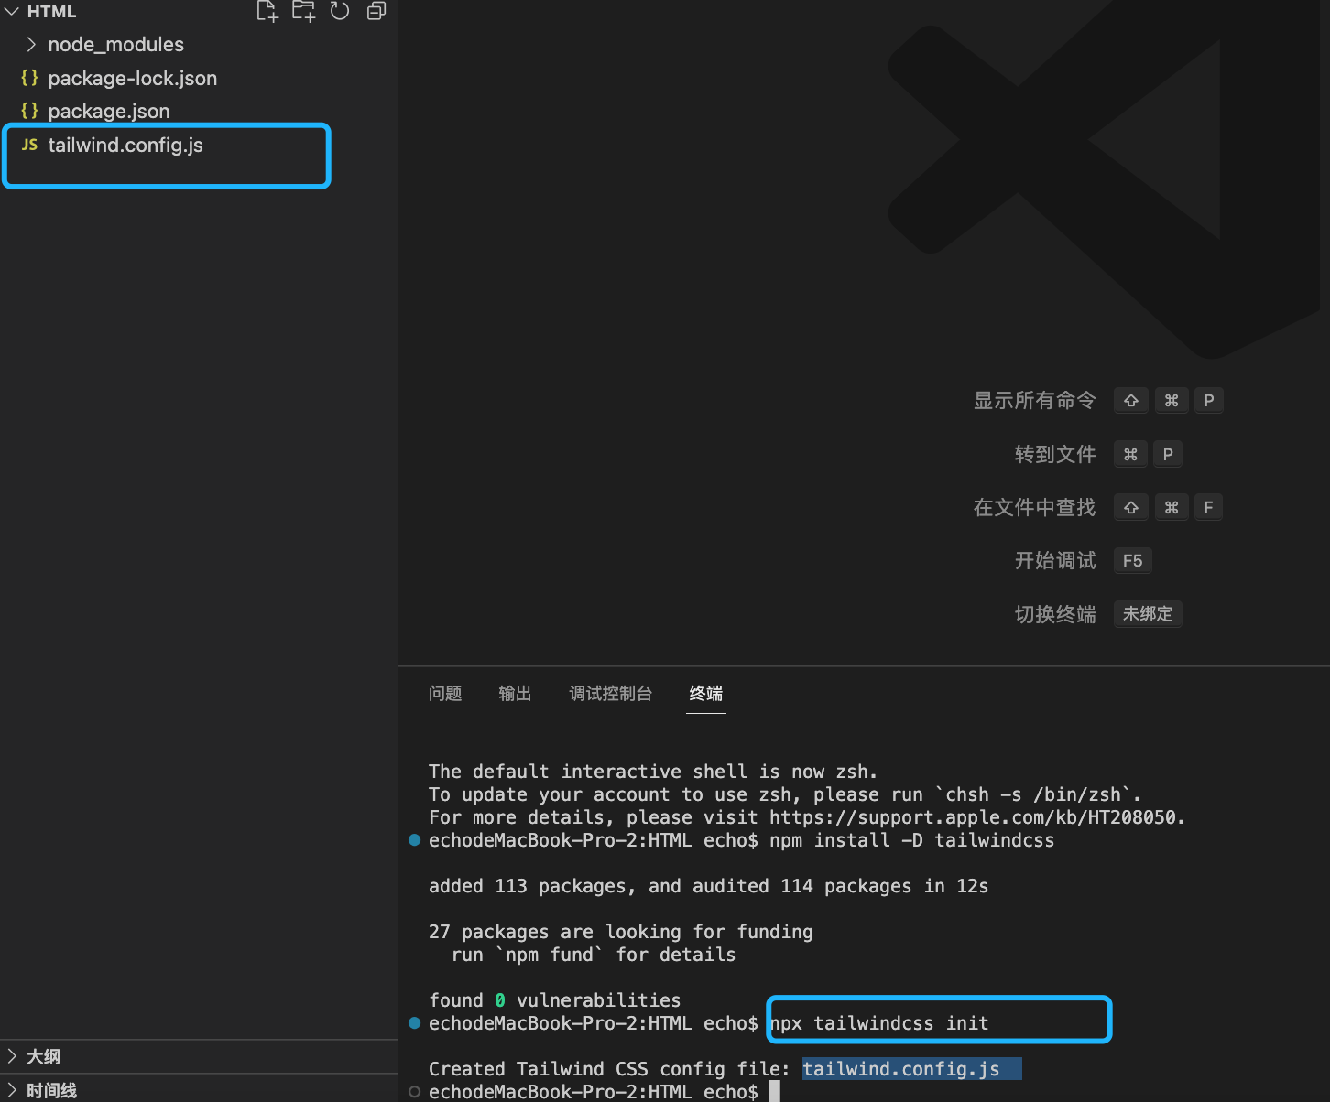The height and width of the screenshot is (1102, 1330).
Task: Click the 未绑定 key badge
Action: [1148, 614]
